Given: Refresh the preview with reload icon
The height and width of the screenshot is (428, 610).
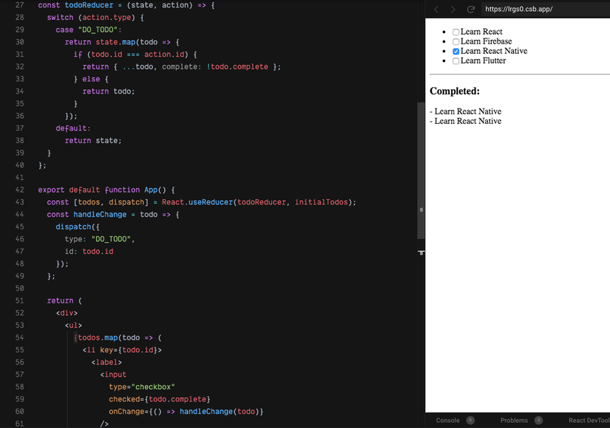Looking at the screenshot, I should point(471,10).
